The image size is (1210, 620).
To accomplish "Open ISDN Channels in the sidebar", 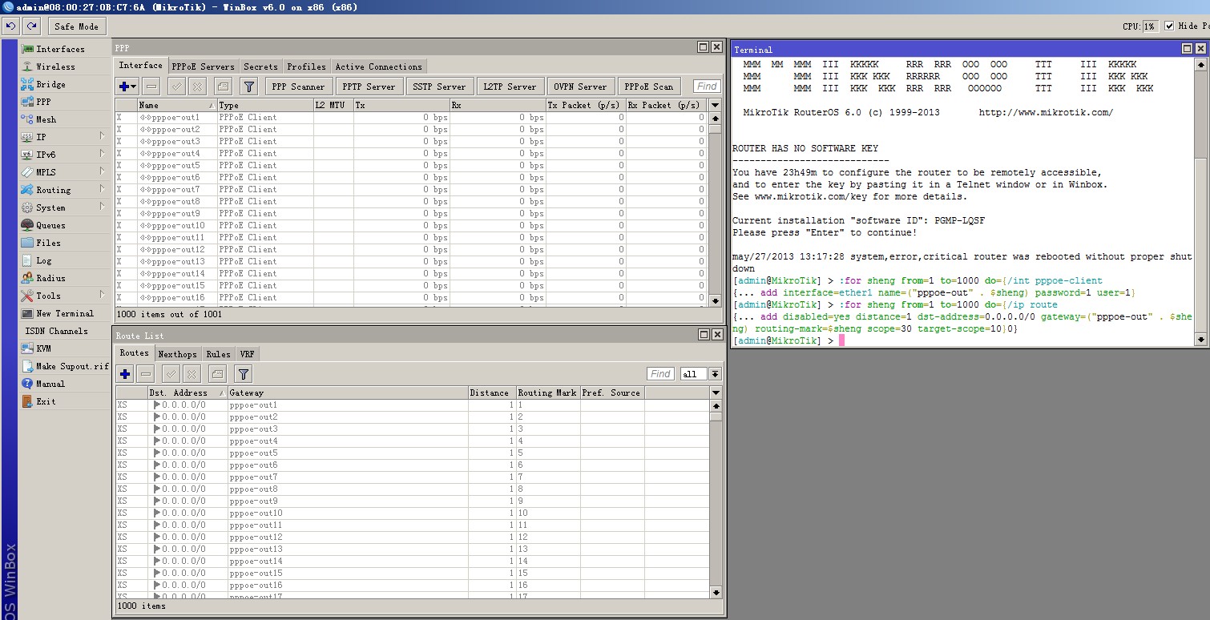I will 56,331.
